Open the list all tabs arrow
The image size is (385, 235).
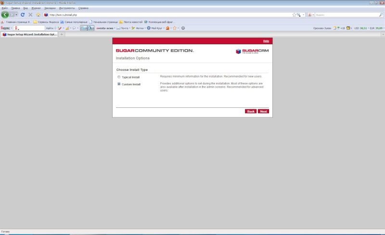click(x=383, y=34)
